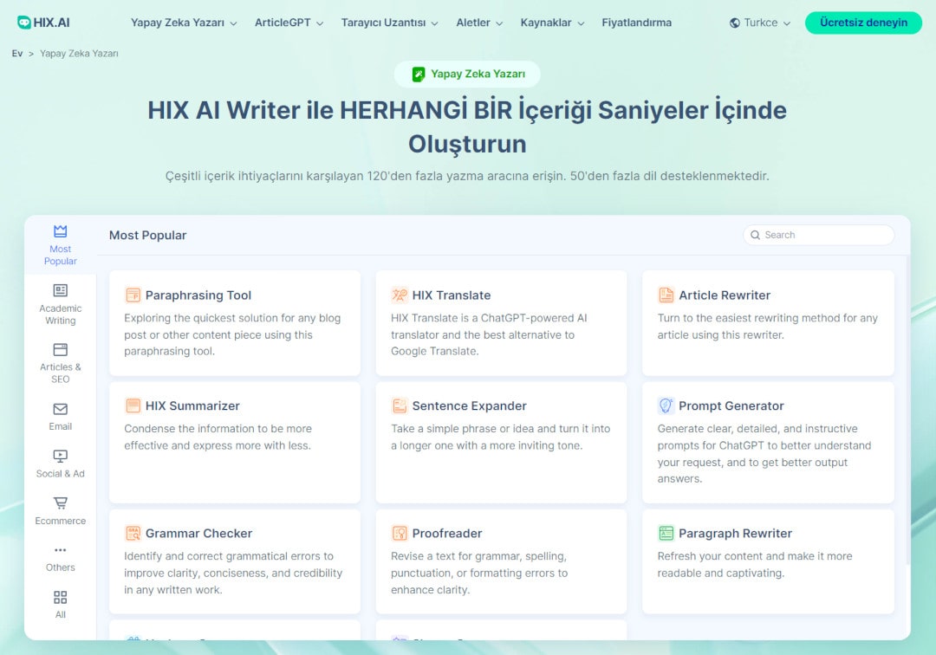Click the Ücretsiz deneyin button

(863, 23)
